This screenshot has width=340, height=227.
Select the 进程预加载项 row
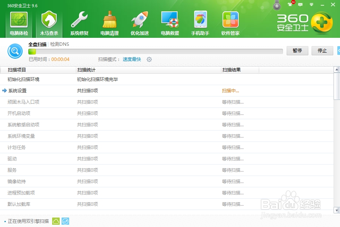click(167, 193)
